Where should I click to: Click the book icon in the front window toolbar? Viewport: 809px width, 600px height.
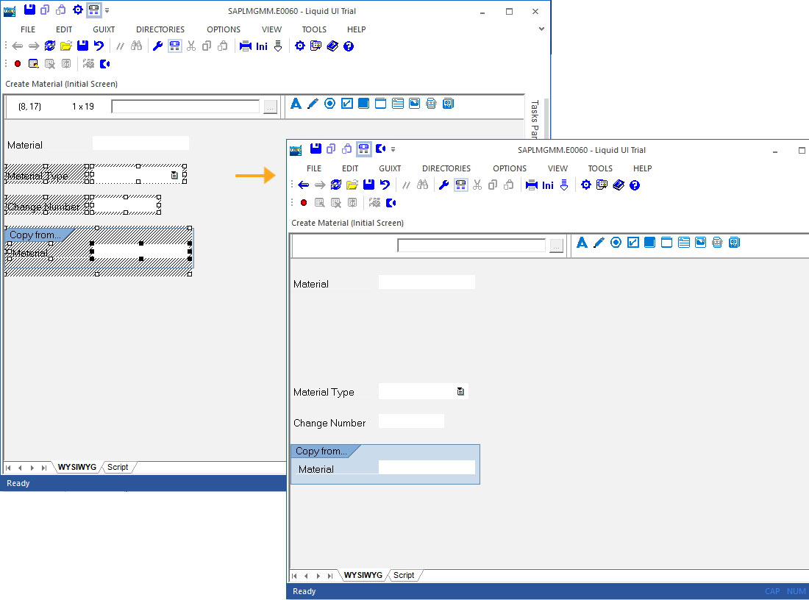(x=619, y=185)
